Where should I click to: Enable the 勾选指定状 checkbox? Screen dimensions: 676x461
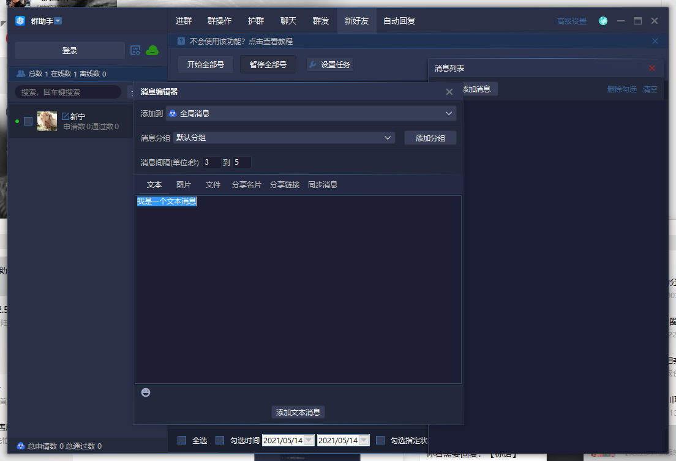click(380, 440)
